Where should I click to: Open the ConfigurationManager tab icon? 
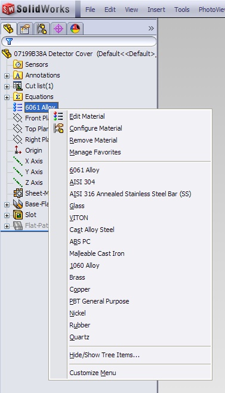42,29
